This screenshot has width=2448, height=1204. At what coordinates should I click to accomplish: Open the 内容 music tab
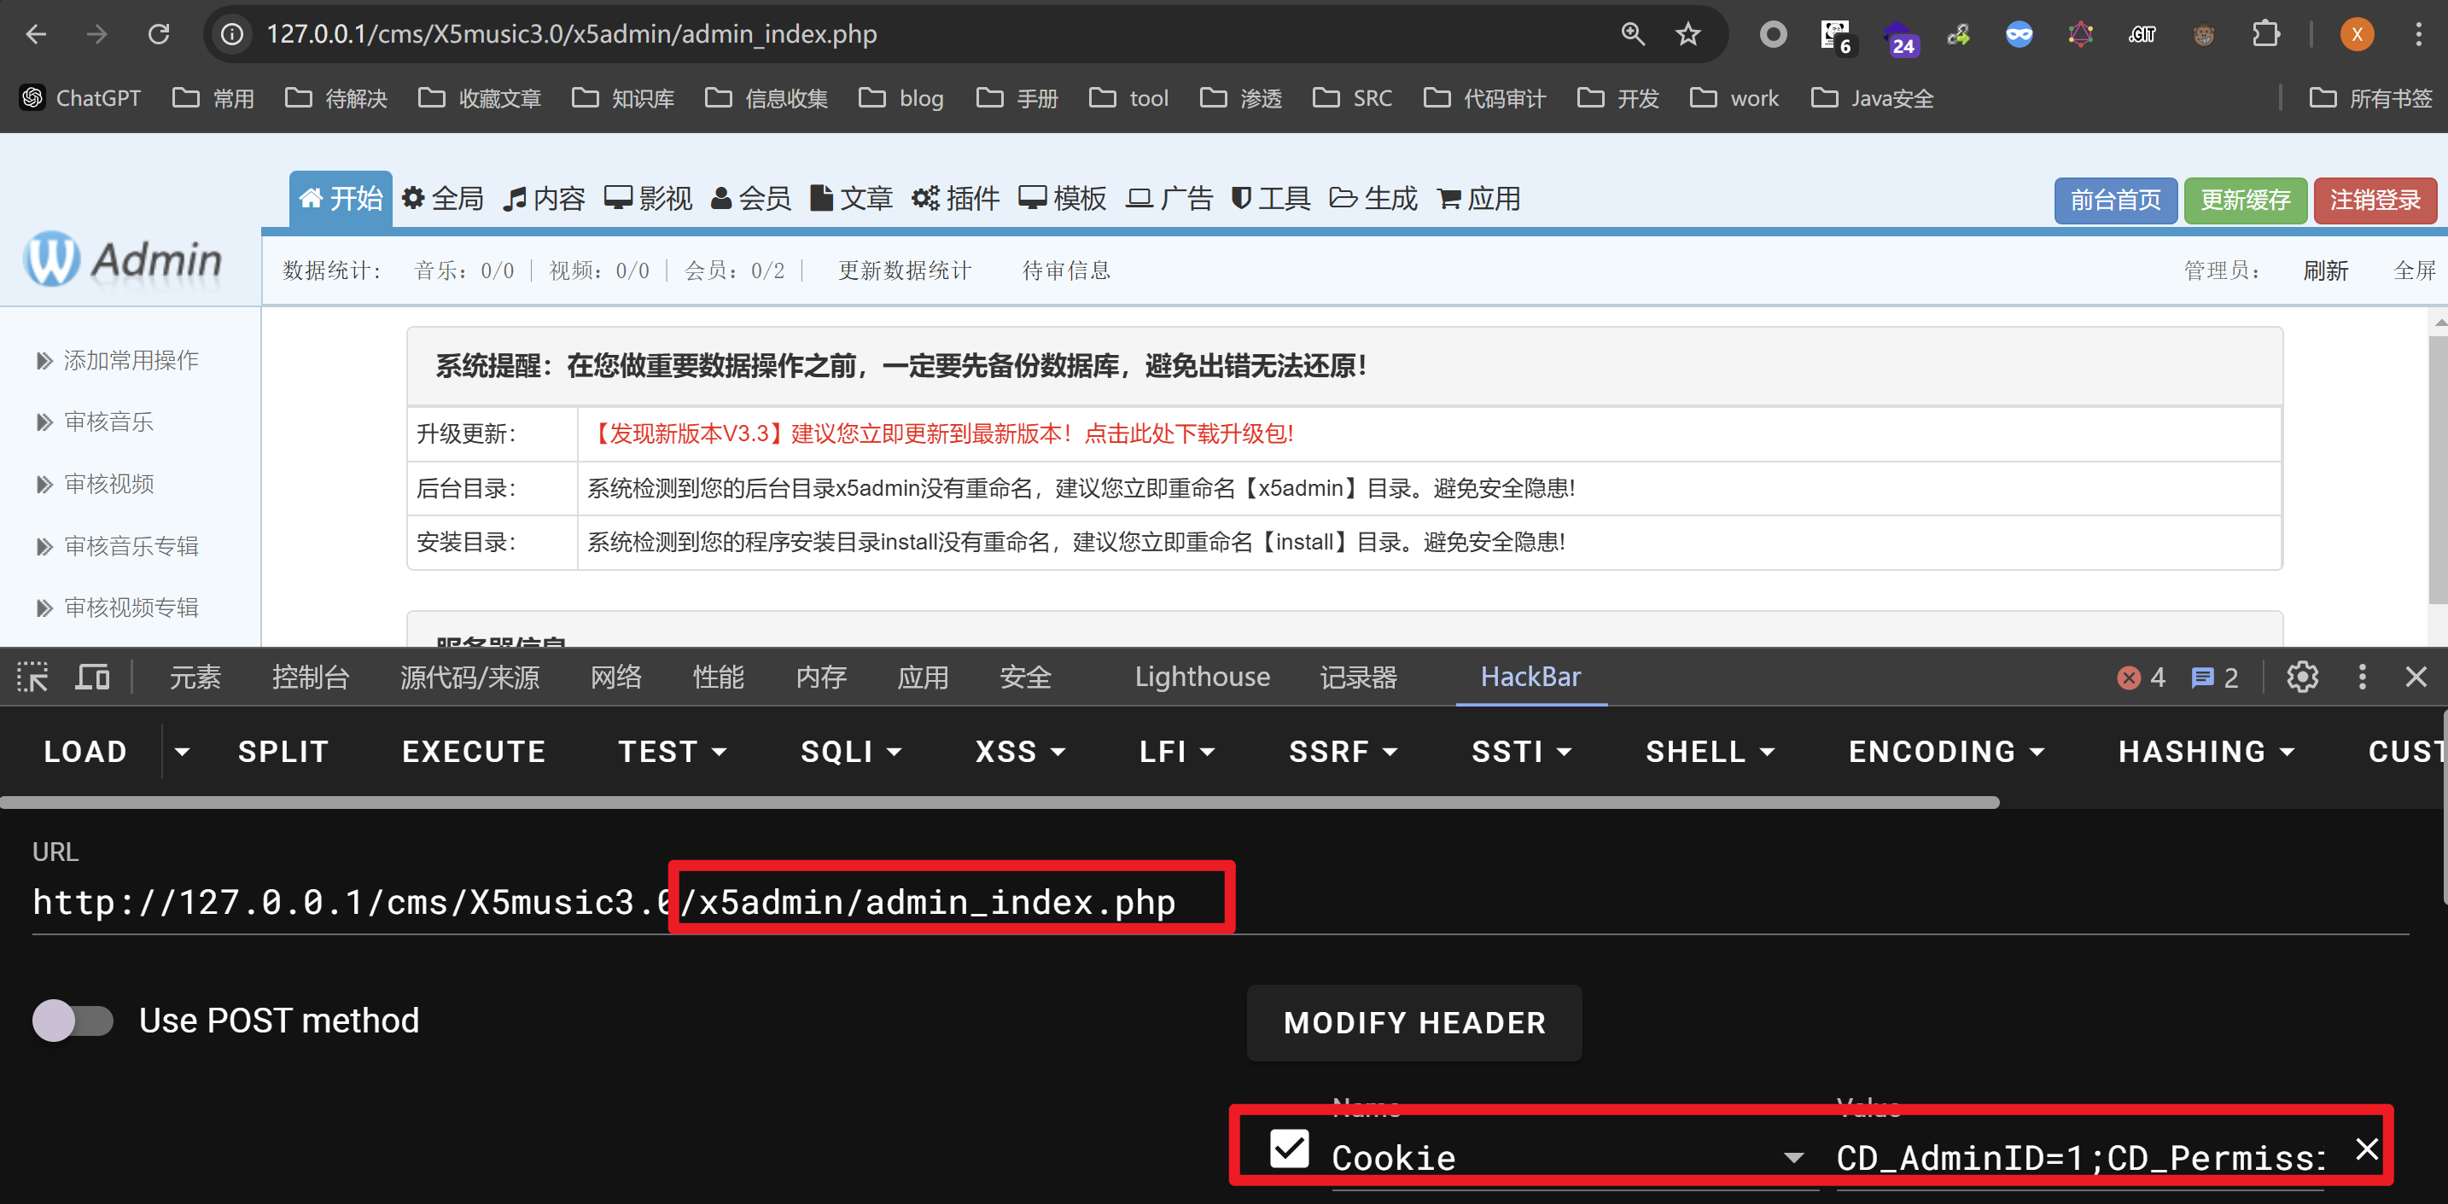(x=545, y=199)
